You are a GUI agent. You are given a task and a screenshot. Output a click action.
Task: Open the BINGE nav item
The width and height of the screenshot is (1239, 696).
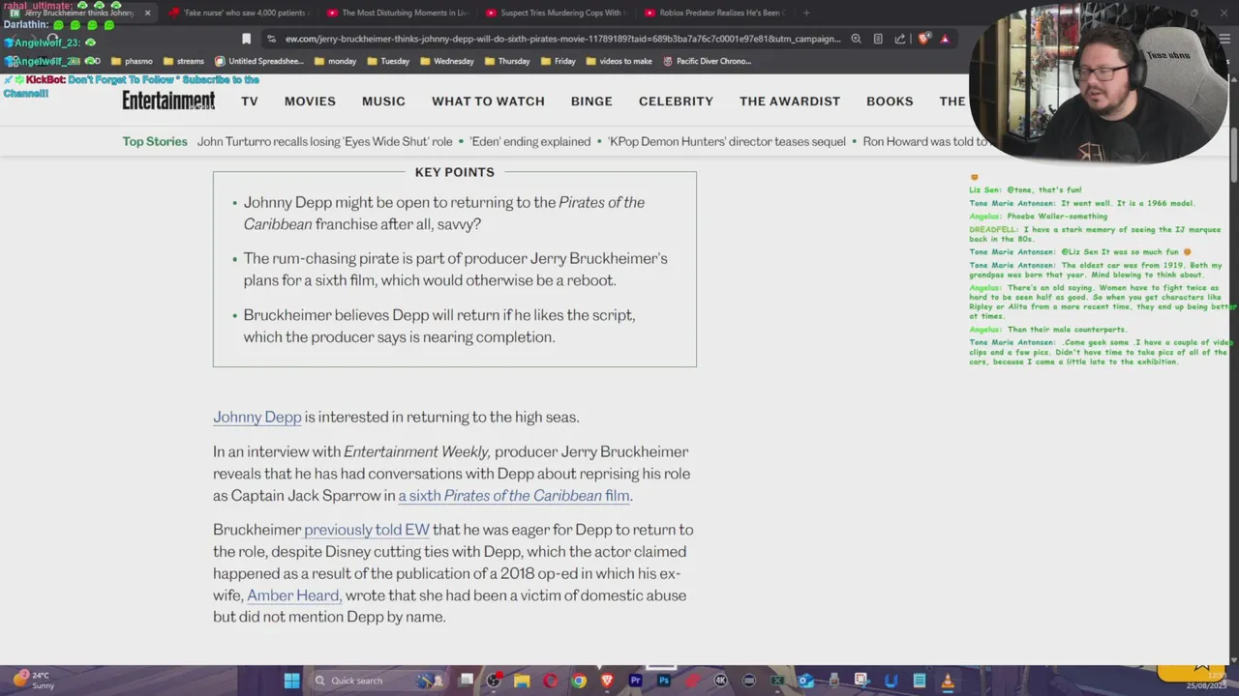[591, 101]
